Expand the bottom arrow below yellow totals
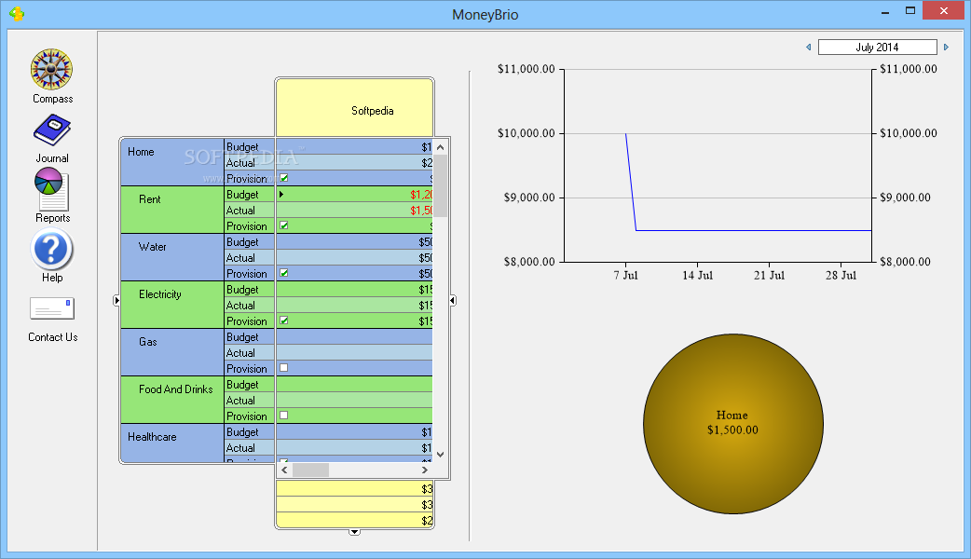 coord(354,532)
